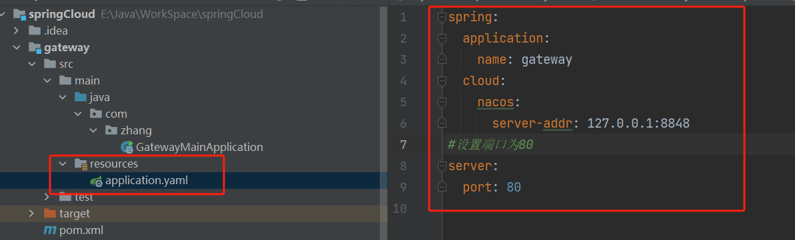Select GatewayMainApplication in the project tree
This screenshot has height=240, width=795.
pos(199,148)
